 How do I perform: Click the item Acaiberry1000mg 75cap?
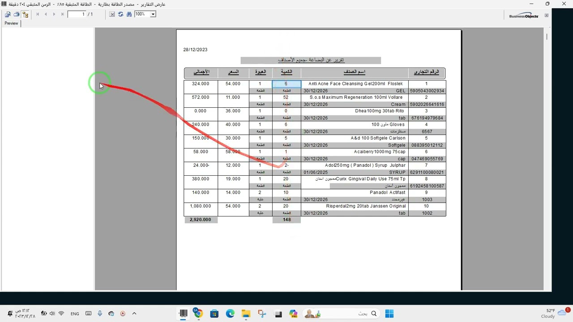(380, 152)
